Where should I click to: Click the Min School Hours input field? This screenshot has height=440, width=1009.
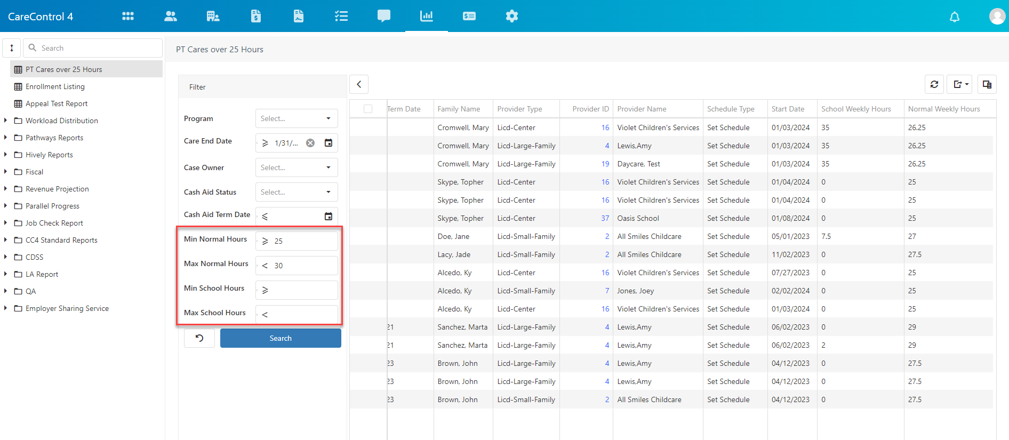297,290
